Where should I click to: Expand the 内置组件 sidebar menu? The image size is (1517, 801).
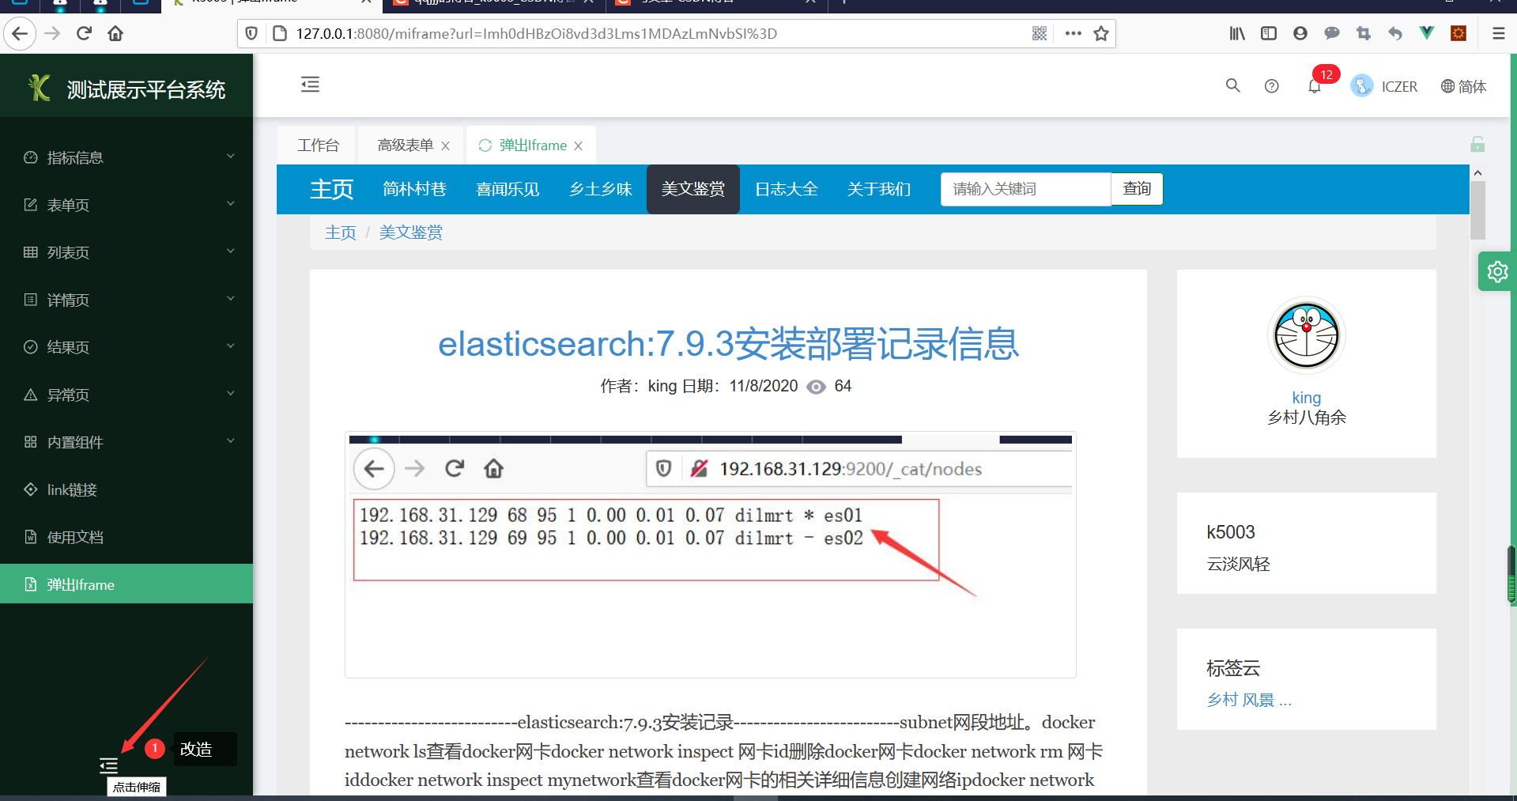(x=126, y=442)
